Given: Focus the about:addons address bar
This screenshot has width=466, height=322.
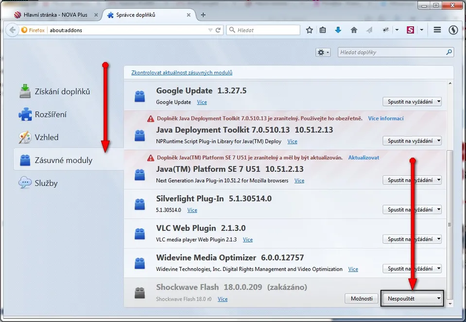Looking at the screenshot, I should tap(128, 30).
